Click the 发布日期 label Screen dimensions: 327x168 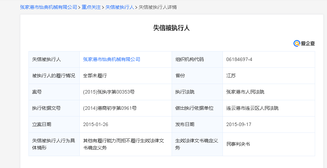click(185, 124)
